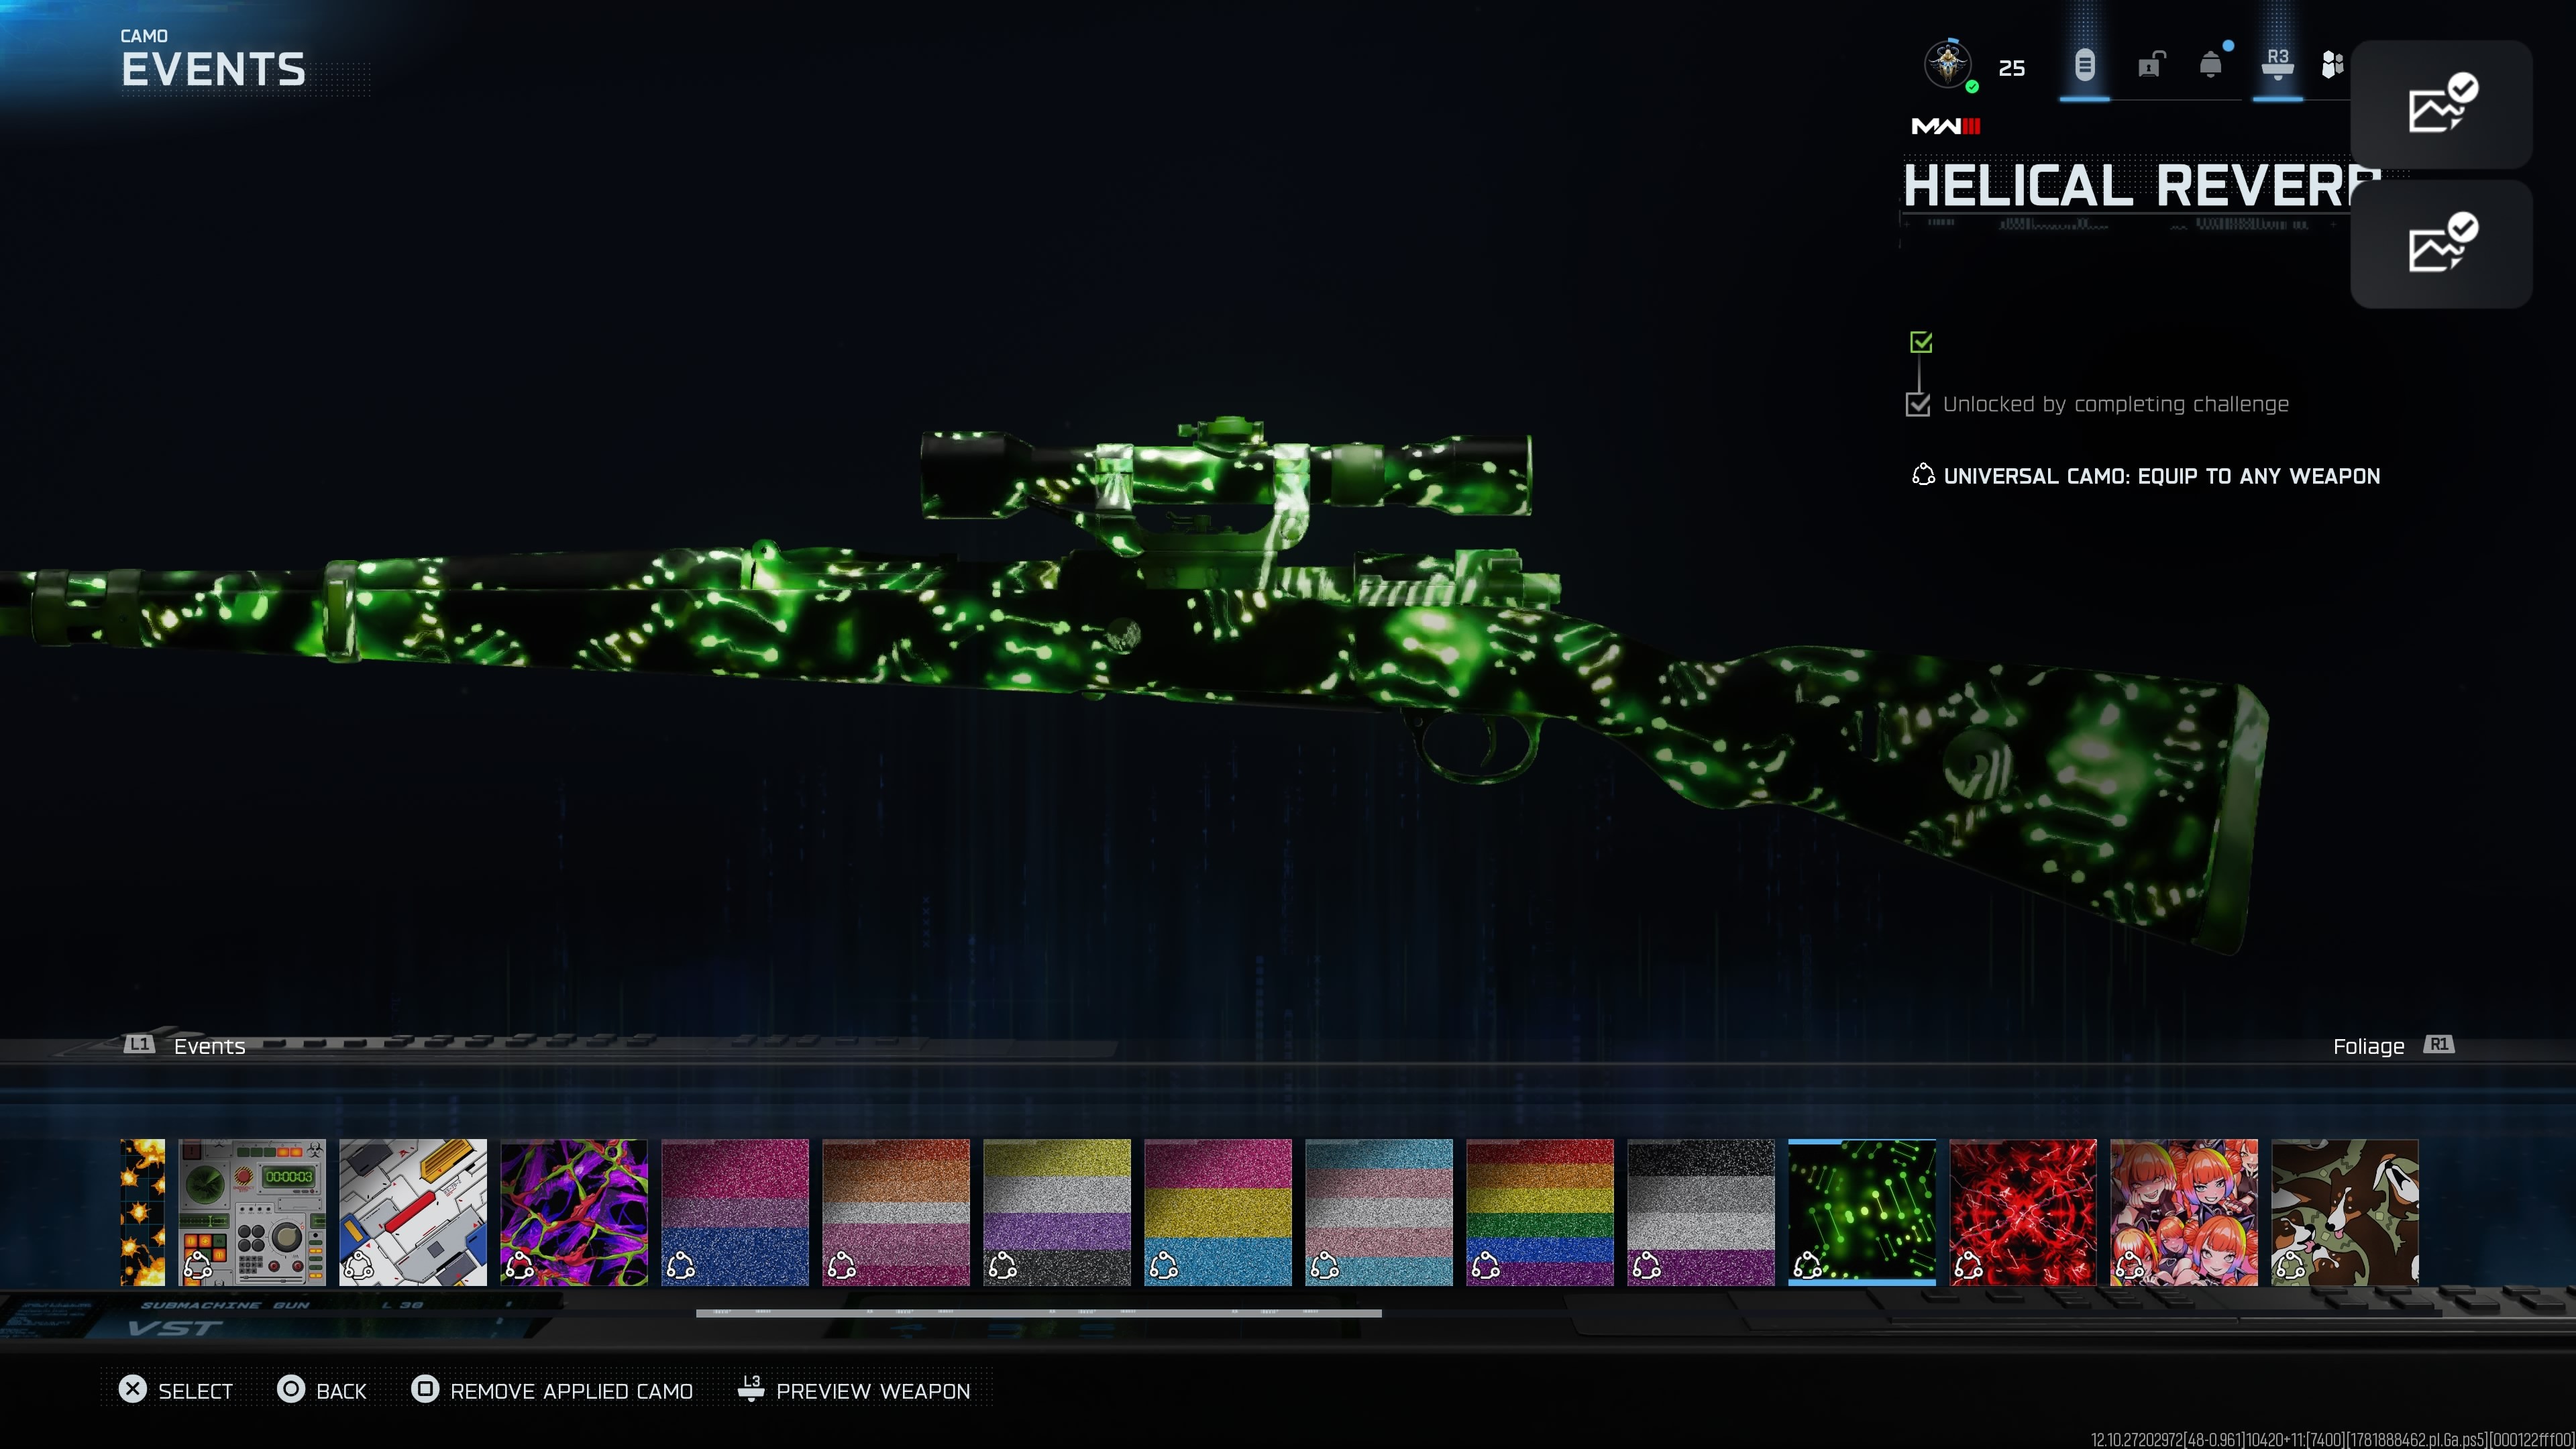Select the orange-white-pink glitter flag camo
This screenshot has height=1449, width=2576.
[896, 1212]
